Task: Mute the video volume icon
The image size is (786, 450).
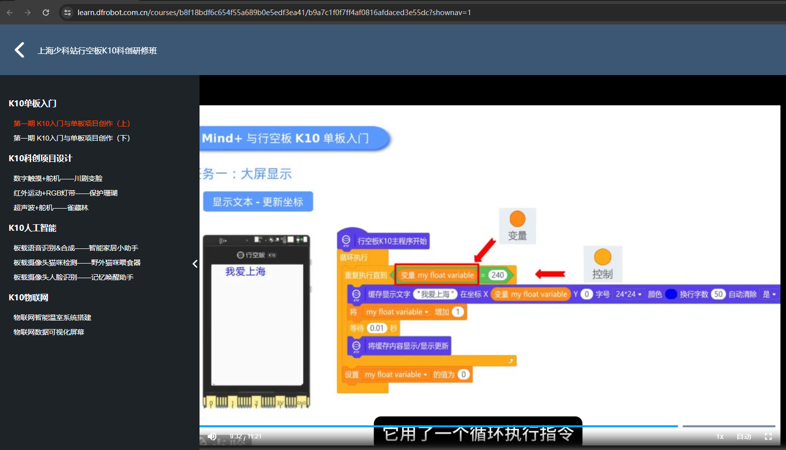Action: [x=212, y=436]
